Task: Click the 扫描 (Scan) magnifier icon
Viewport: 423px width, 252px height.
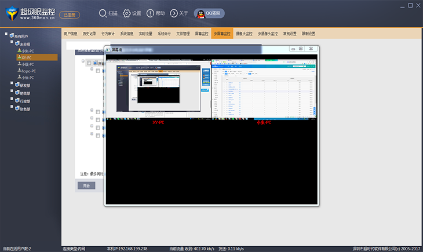Action: (103, 13)
